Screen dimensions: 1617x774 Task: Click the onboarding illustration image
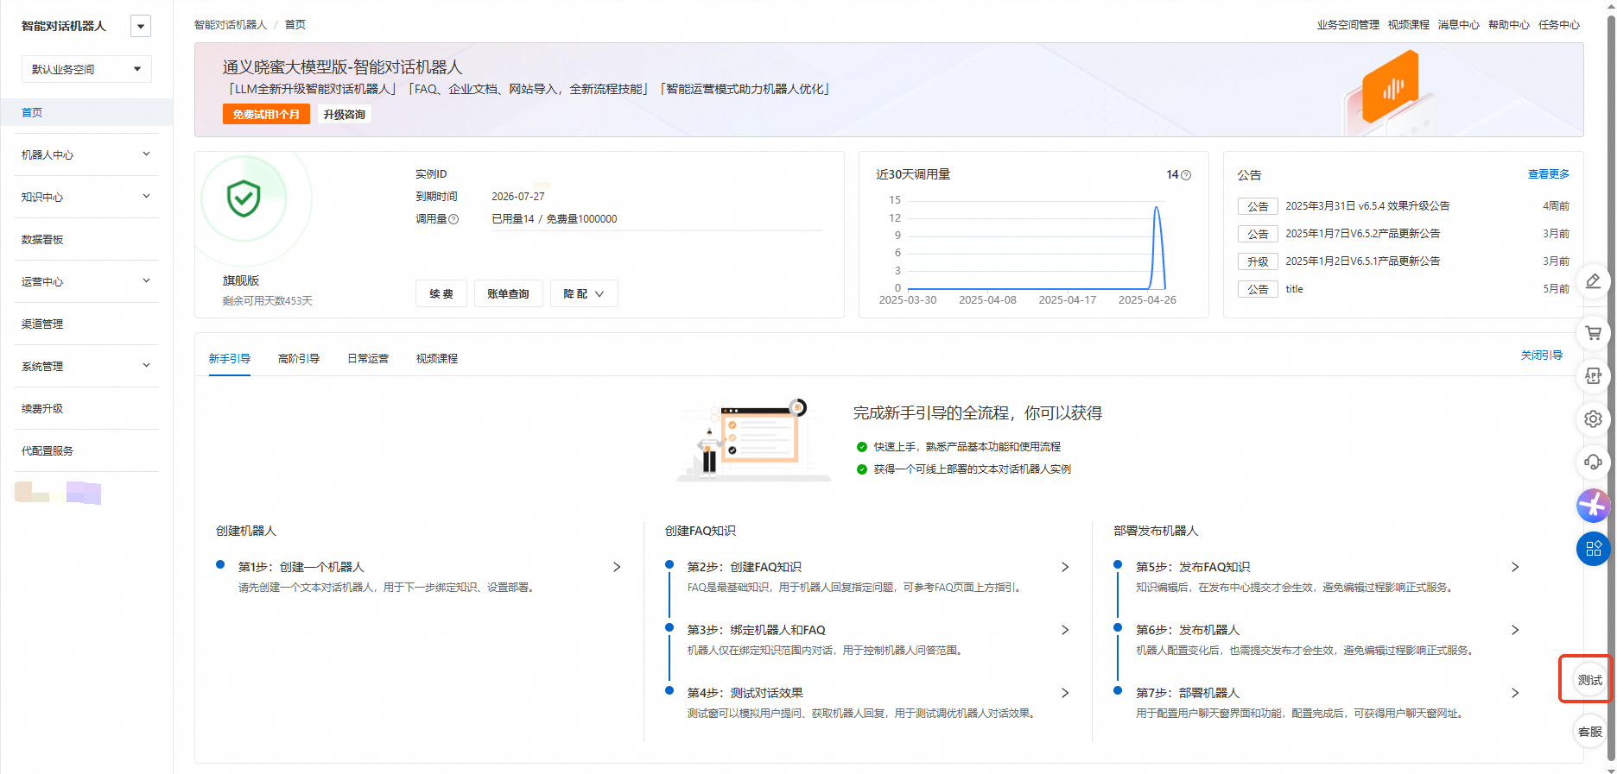pos(753,440)
